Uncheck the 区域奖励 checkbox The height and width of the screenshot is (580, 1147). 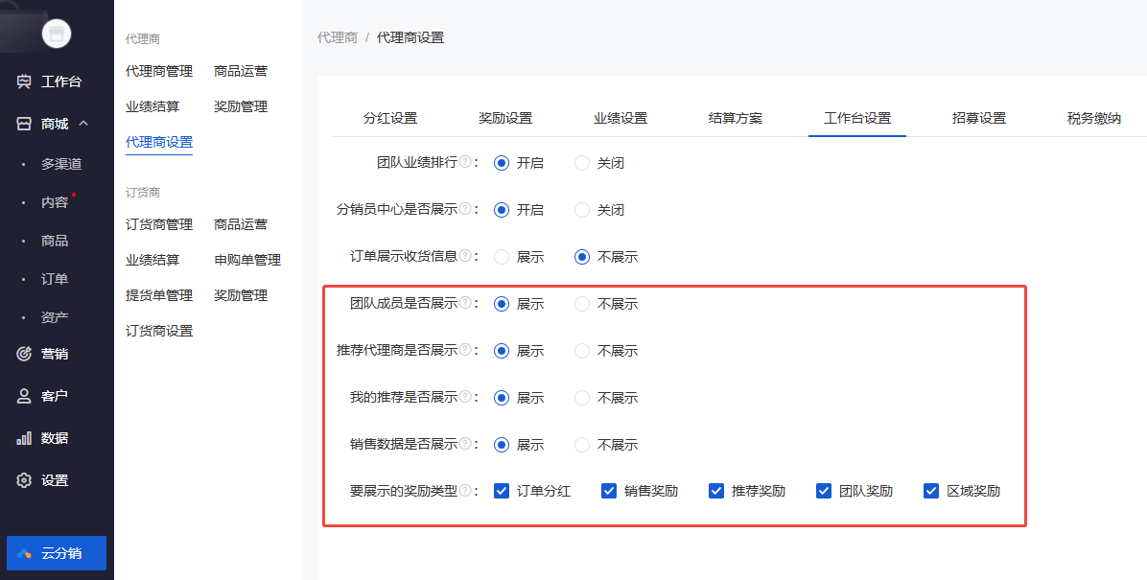[931, 491]
